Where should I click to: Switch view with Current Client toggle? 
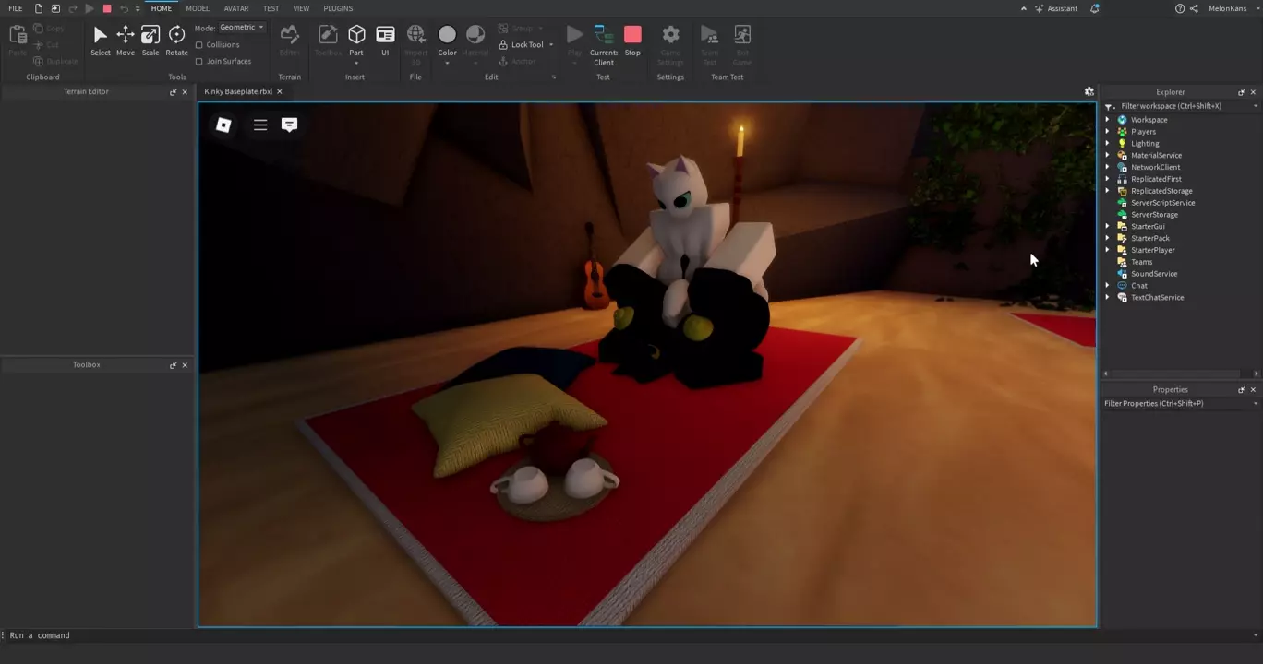tap(604, 42)
